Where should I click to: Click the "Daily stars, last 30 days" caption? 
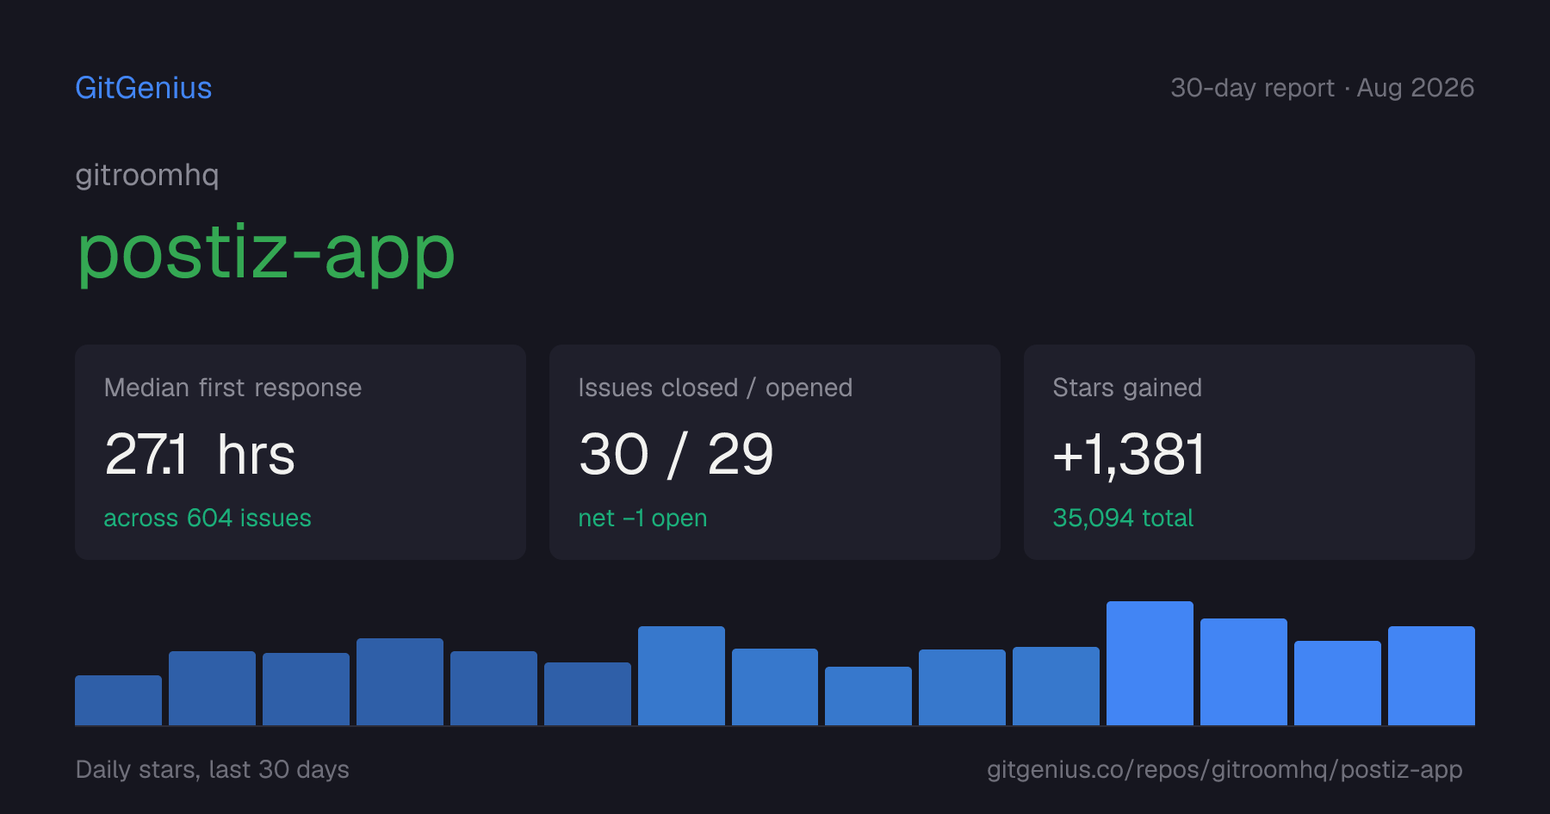[x=213, y=769]
